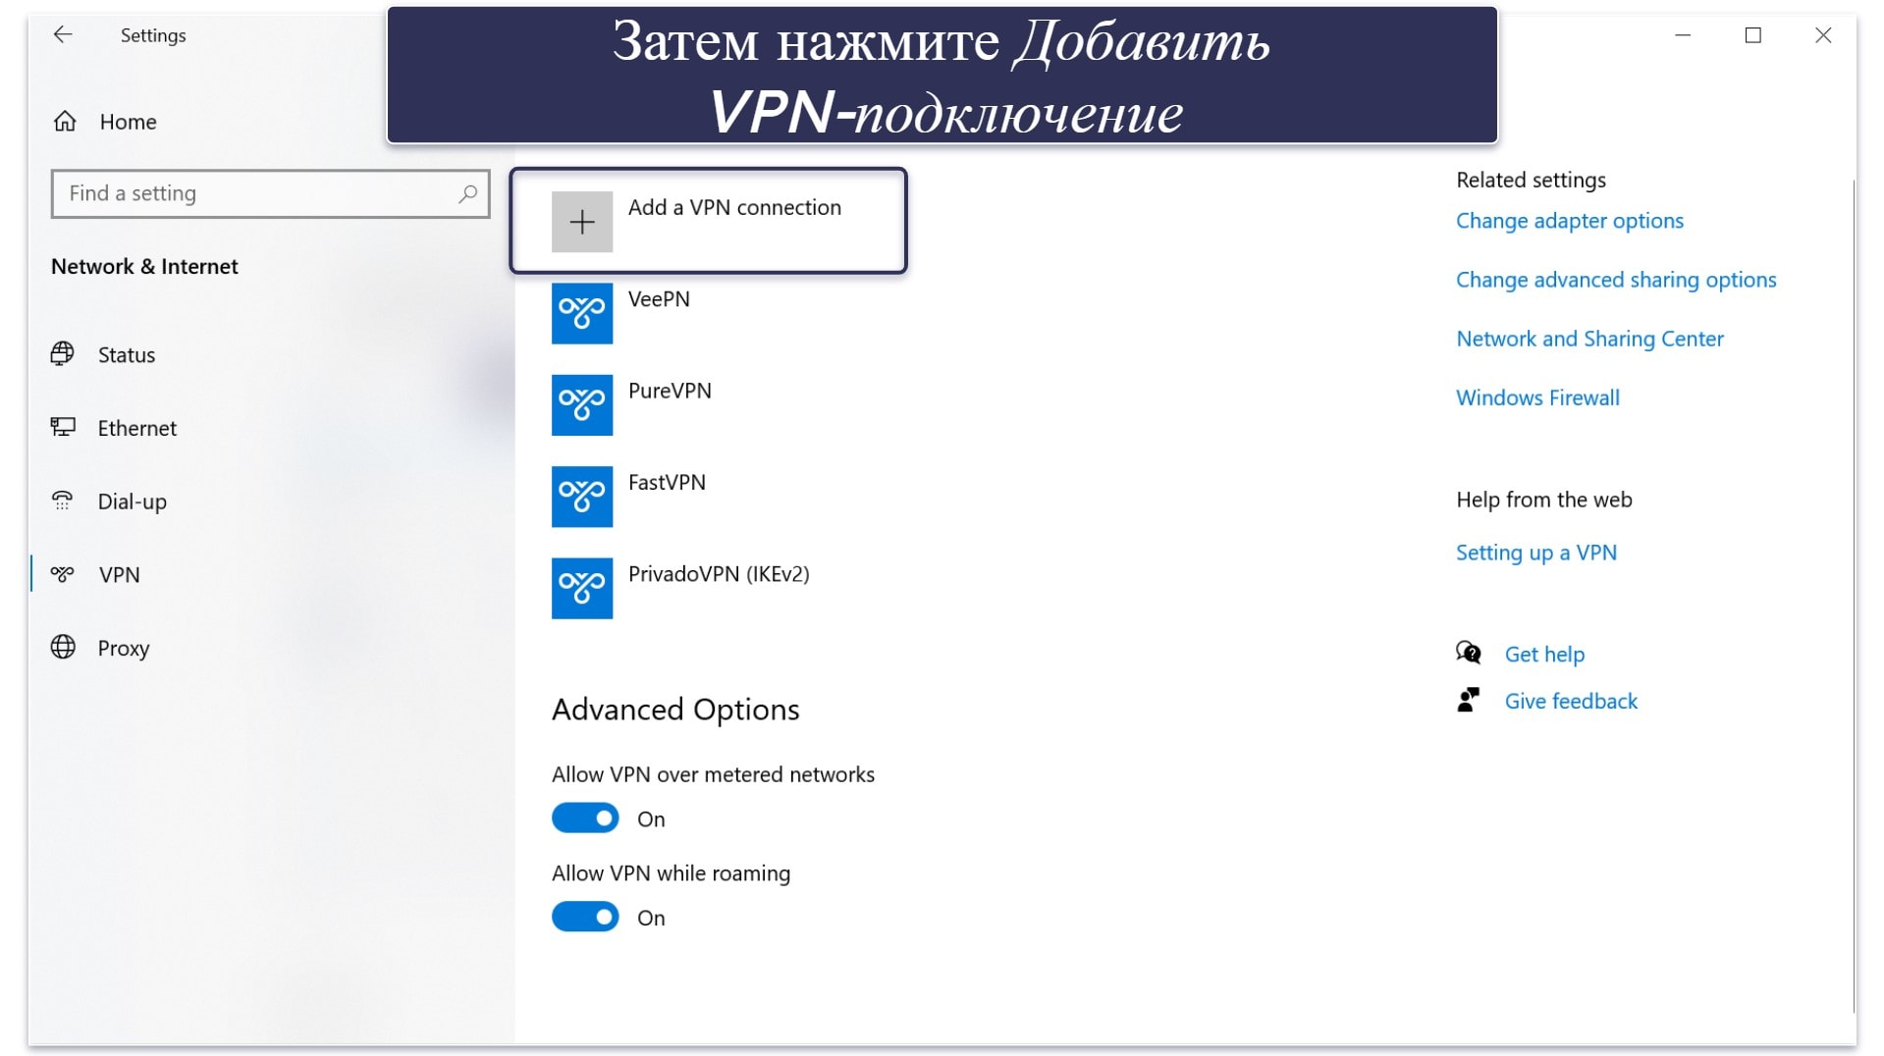The height and width of the screenshot is (1056, 1884).
Task: Select the Status globe icon
Action: click(x=63, y=354)
